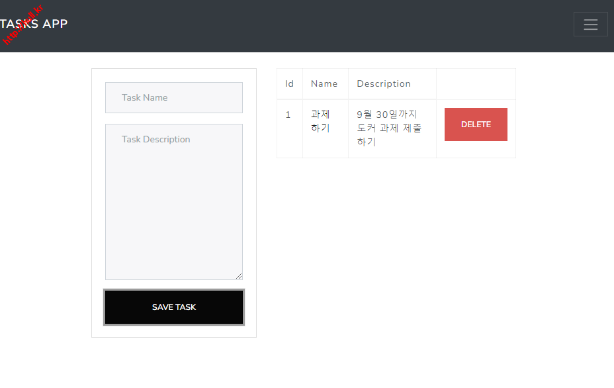This screenshot has height=388, width=614.
Task: Click the description cell starting with 9월 30일까지
Action: click(x=388, y=128)
